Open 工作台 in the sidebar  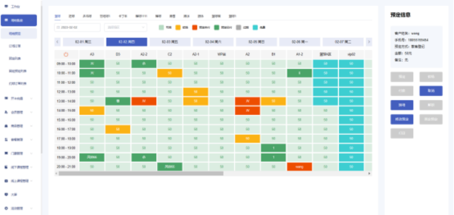click(x=15, y=7)
